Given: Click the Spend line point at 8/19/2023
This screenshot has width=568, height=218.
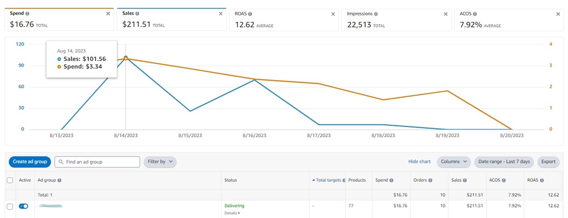Looking at the screenshot, I should (448, 91).
